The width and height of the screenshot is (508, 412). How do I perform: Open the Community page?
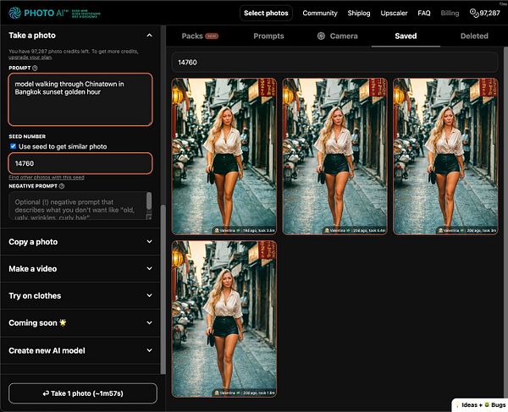click(320, 13)
